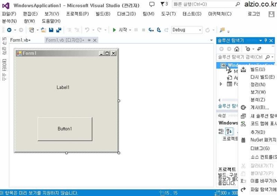This screenshot has width=277, height=196.
Task: Click the Pause (Break All) toolbar icon
Action: click(x=136, y=30)
